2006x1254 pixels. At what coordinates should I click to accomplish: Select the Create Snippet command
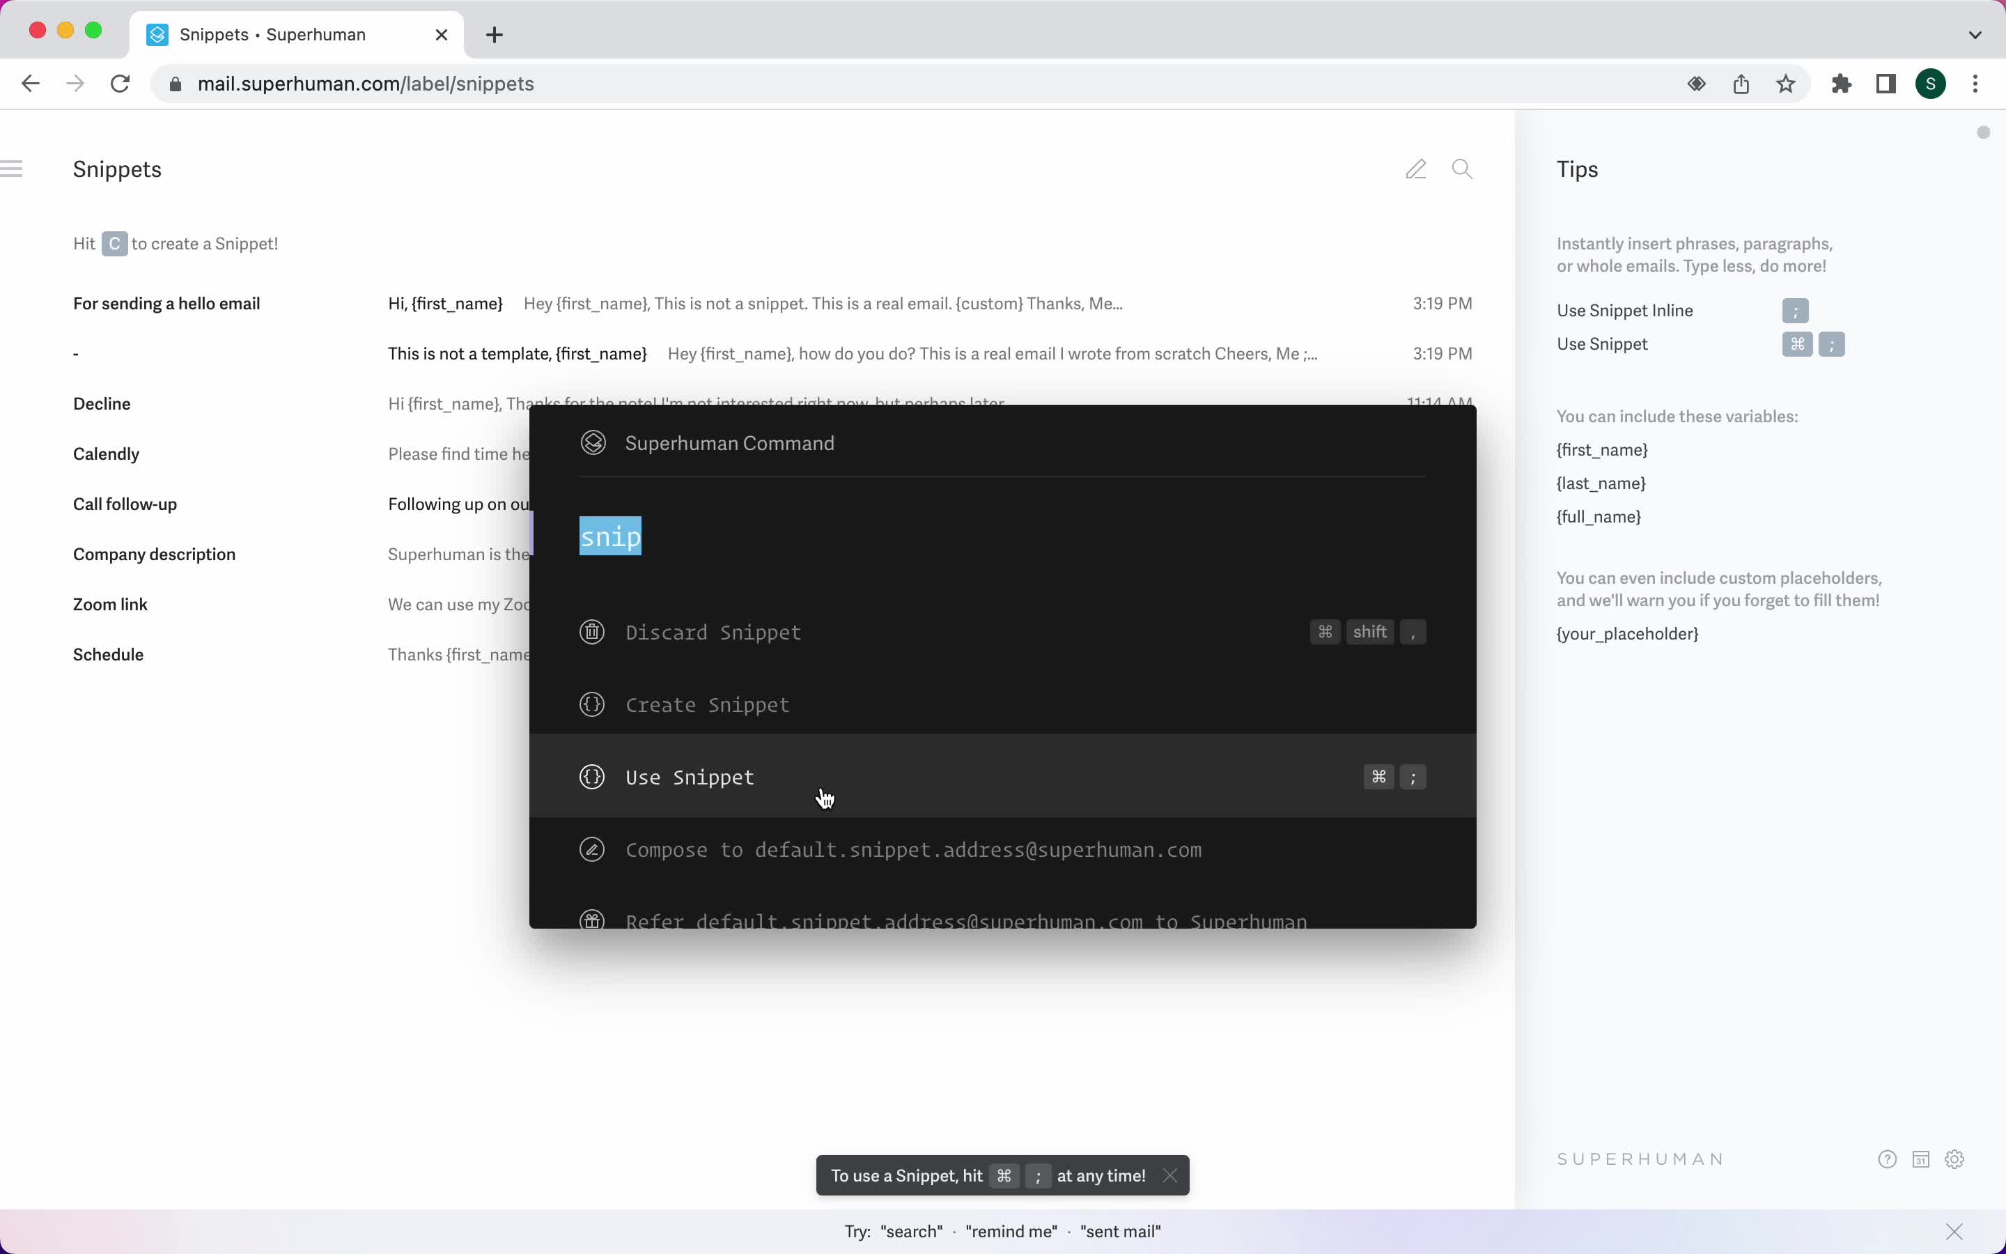(1002, 705)
